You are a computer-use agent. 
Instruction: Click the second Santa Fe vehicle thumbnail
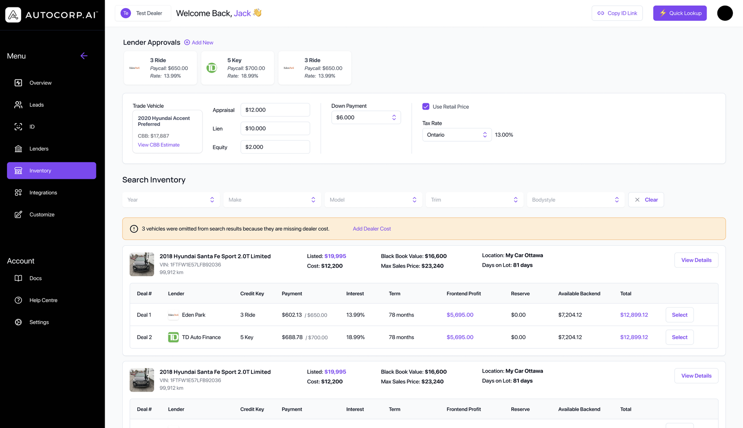coord(142,380)
